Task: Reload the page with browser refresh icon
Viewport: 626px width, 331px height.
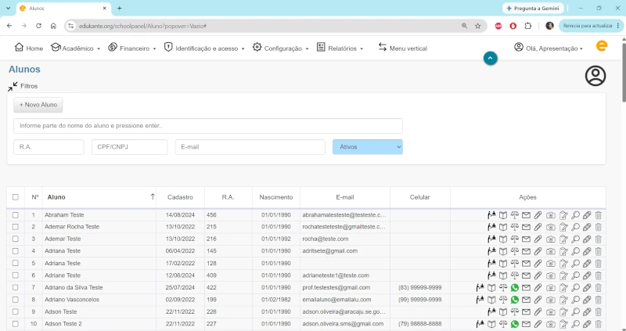Action: [x=38, y=26]
